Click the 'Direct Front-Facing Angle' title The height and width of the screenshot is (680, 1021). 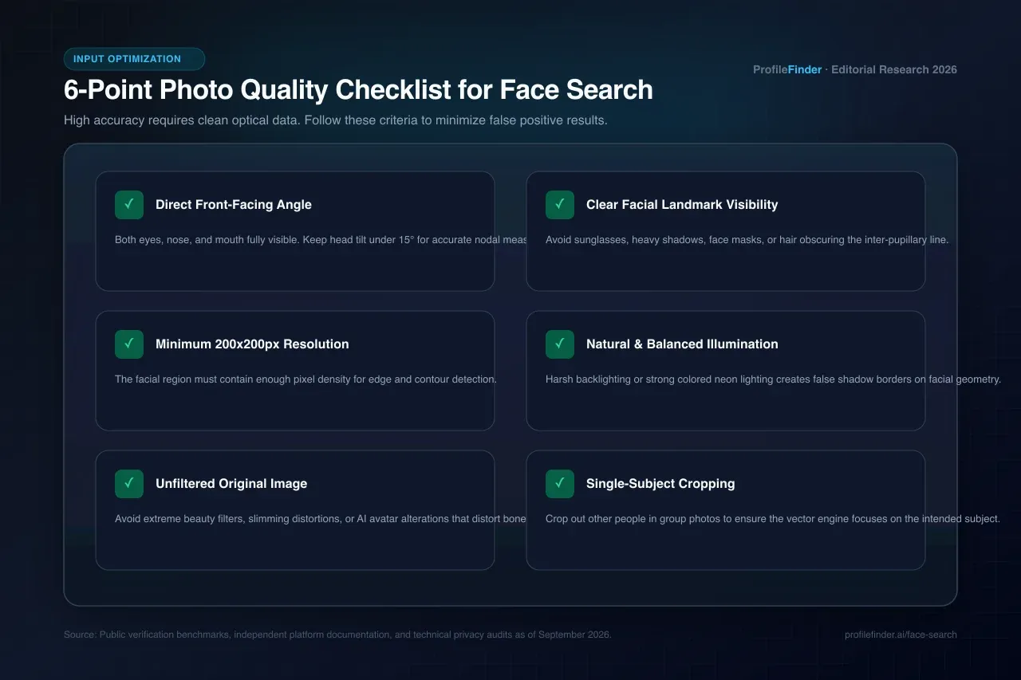(x=234, y=205)
